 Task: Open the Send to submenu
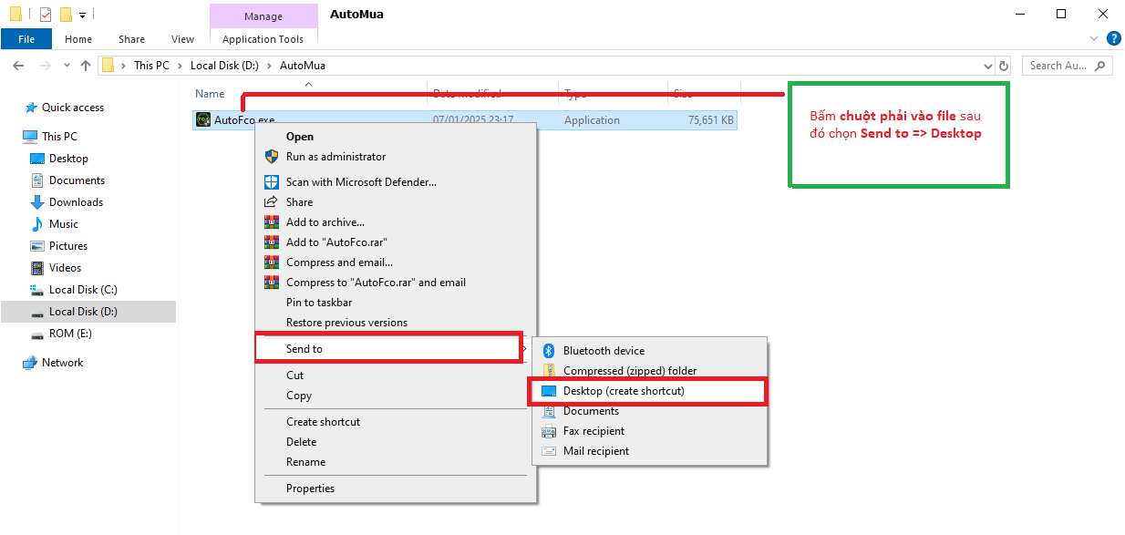click(304, 349)
